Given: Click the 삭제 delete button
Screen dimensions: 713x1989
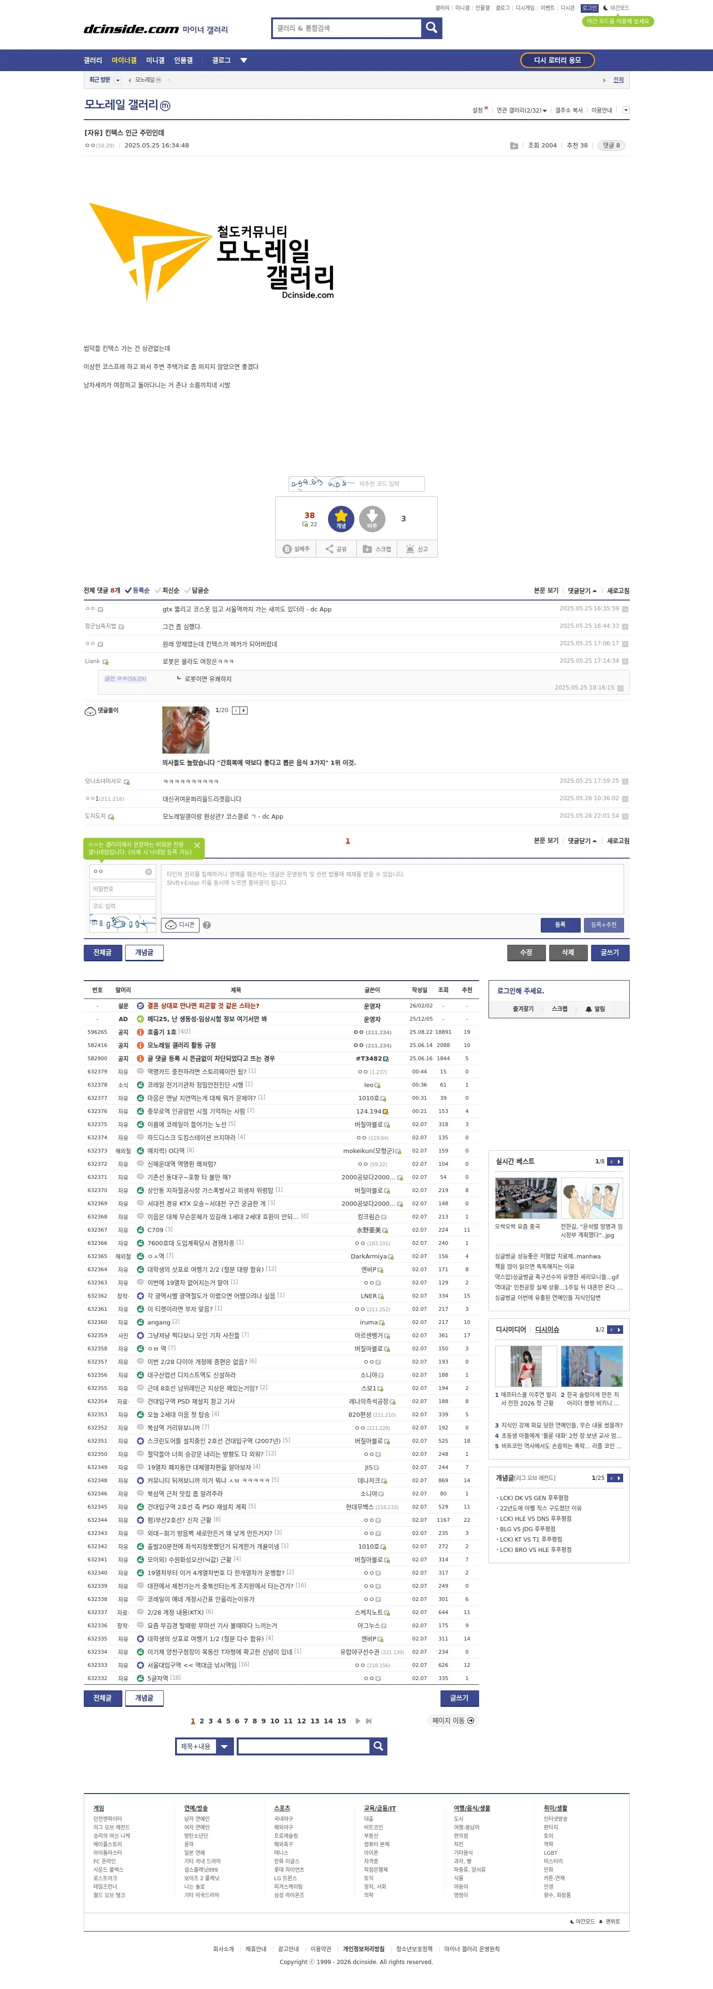Looking at the screenshot, I should [x=568, y=952].
